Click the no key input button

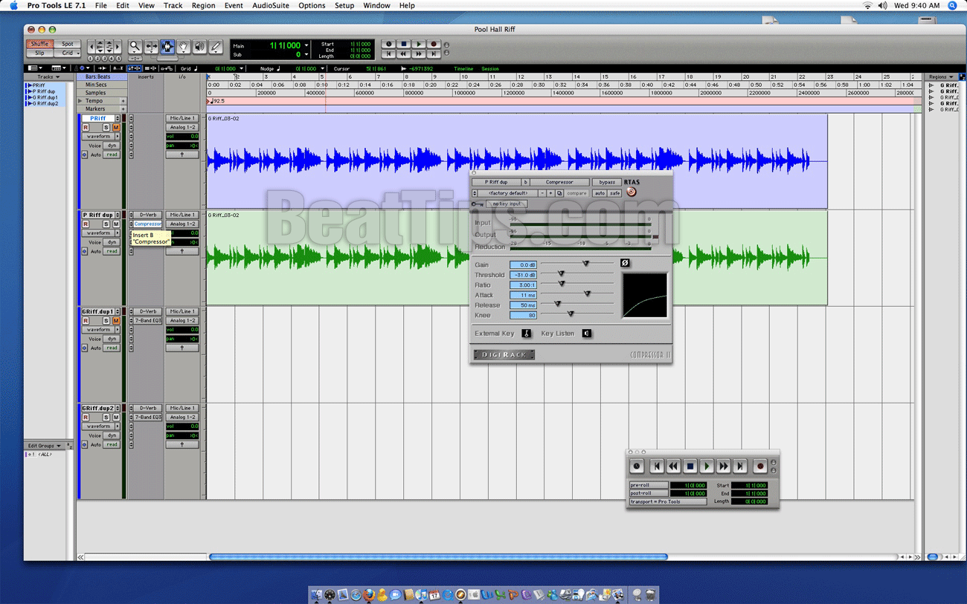pos(507,204)
